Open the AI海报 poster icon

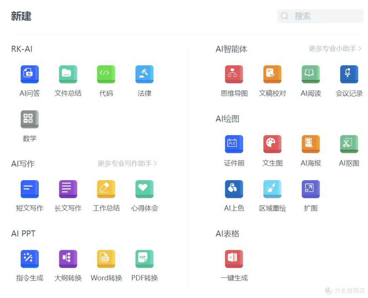coord(310,144)
